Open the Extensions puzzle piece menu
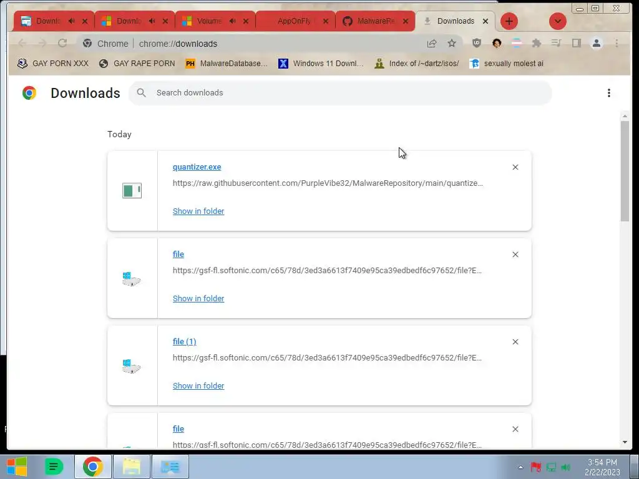The width and height of the screenshot is (639, 479). [x=536, y=43]
